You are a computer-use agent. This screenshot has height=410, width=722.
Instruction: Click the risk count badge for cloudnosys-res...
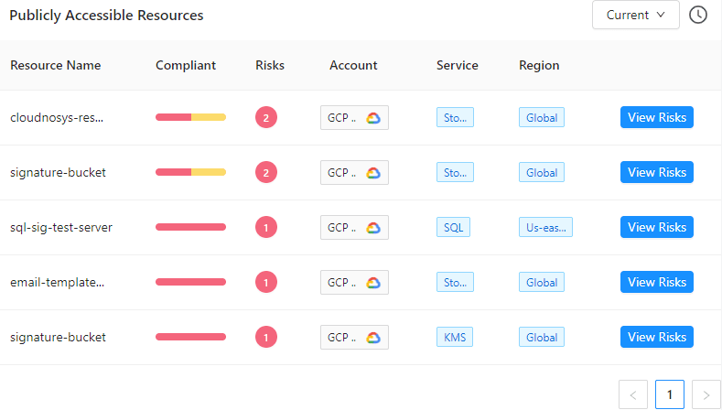tap(266, 117)
